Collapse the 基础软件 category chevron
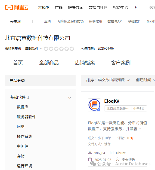The height and width of the screenshot is (170, 155). (70, 98)
